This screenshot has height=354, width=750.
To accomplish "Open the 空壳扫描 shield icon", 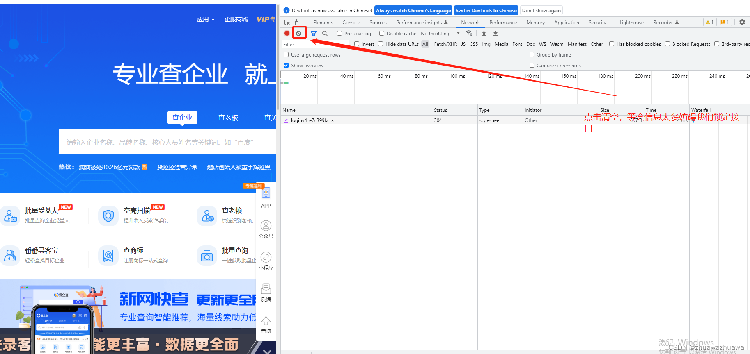I will tap(108, 216).
